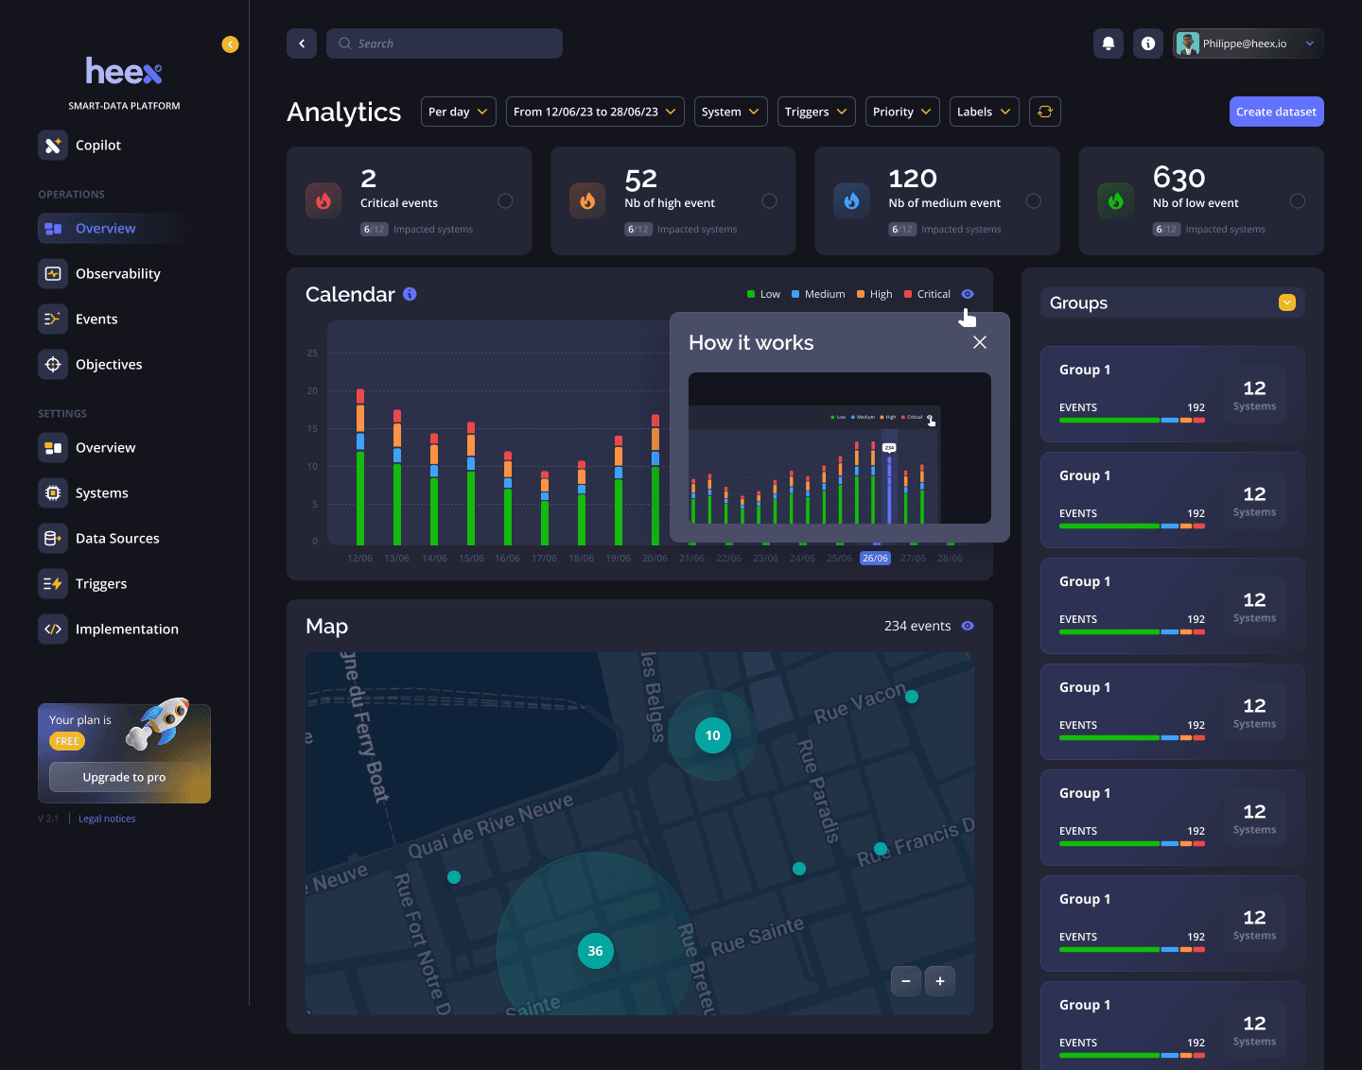1362x1070 pixels.
Task: Toggle the Map eye visibility icon
Action: [968, 626]
